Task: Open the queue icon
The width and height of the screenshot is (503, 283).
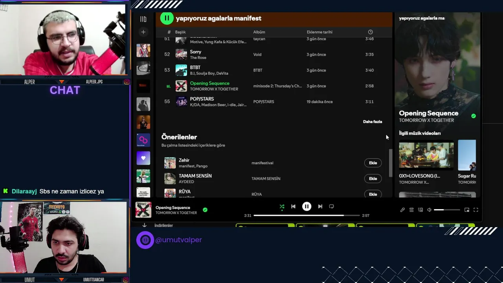Action: (411, 210)
